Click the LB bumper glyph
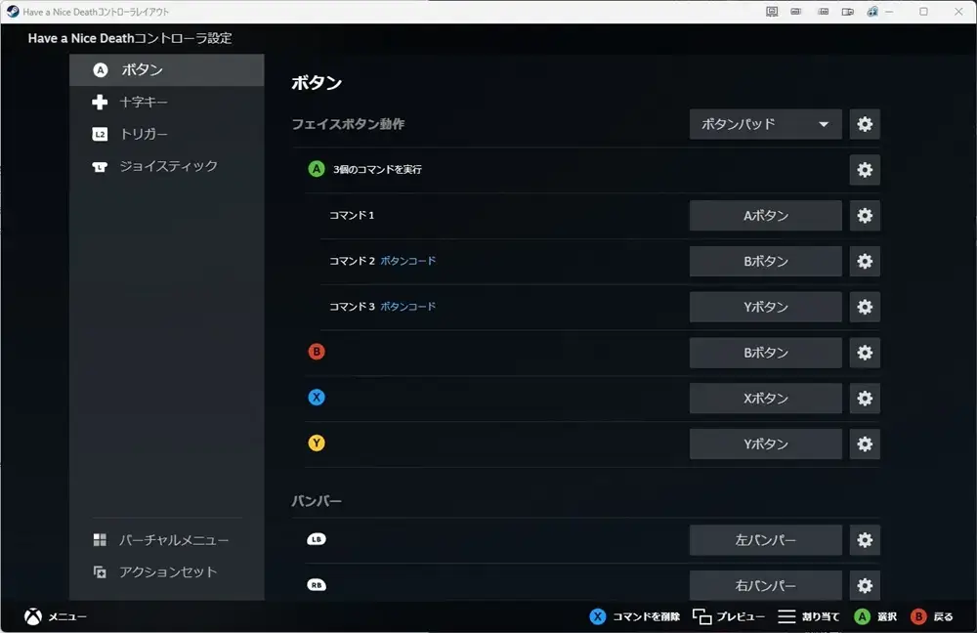This screenshot has height=633, width=977. (x=317, y=539)
